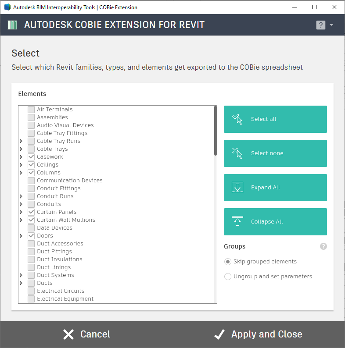Select the Conduit Fittings row label

[x=59, y=188]
